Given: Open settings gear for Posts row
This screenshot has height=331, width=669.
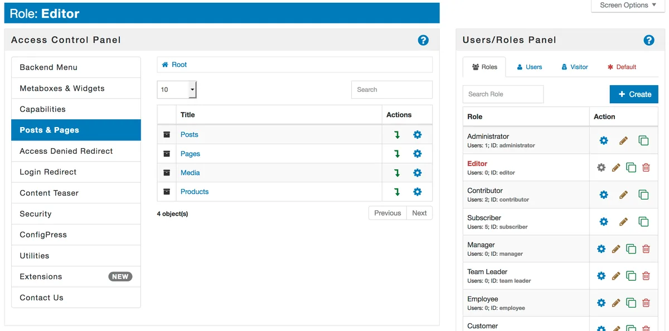Looking at the screenshot, I should click(418, 135).
